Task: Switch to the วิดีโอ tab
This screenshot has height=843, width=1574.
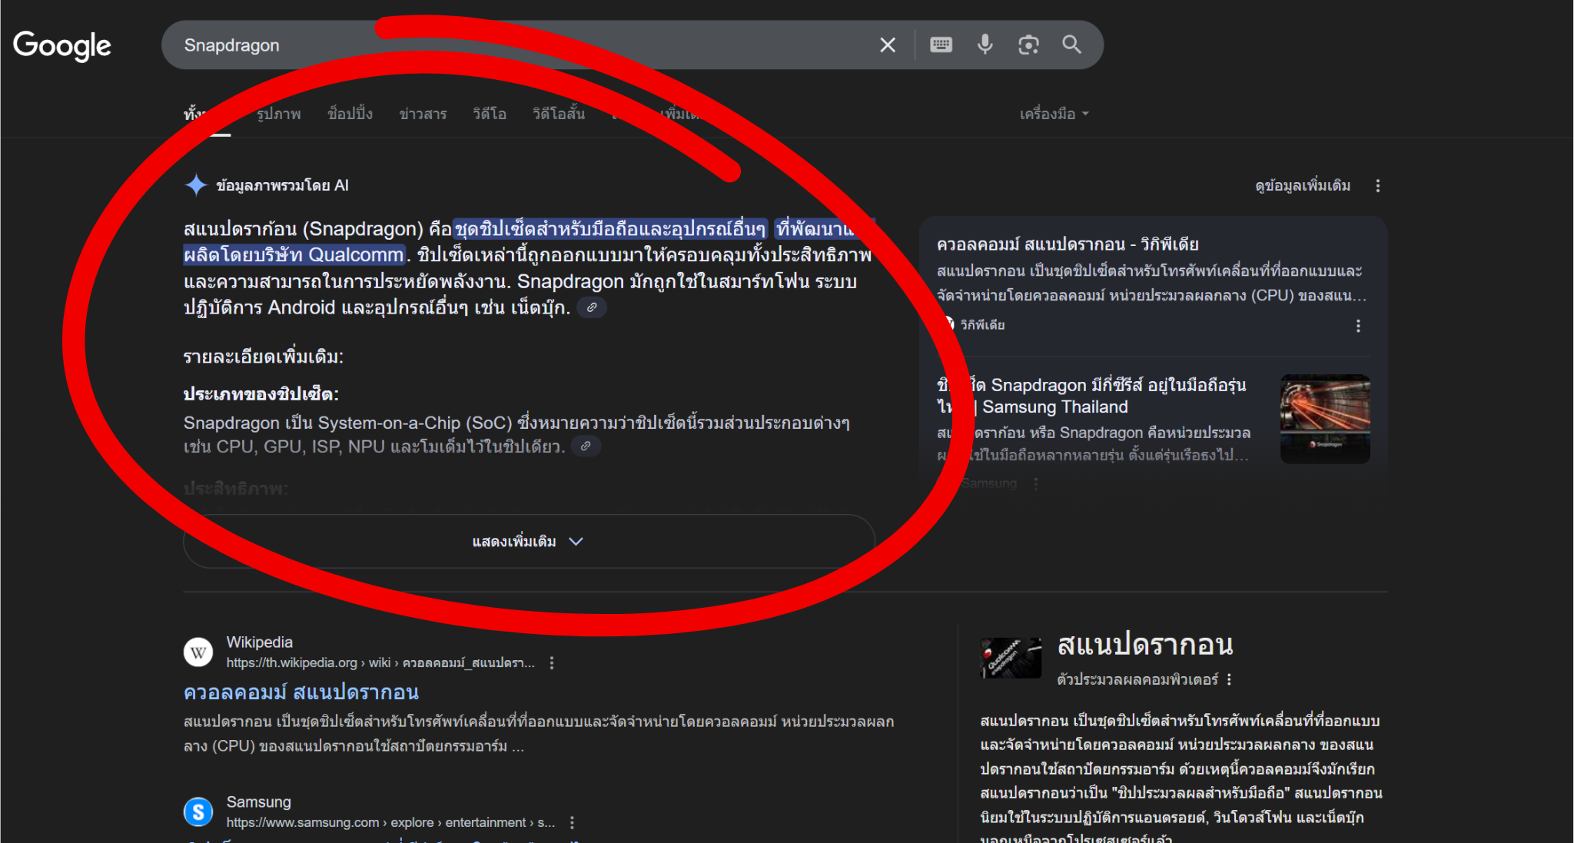Action: 489,114
